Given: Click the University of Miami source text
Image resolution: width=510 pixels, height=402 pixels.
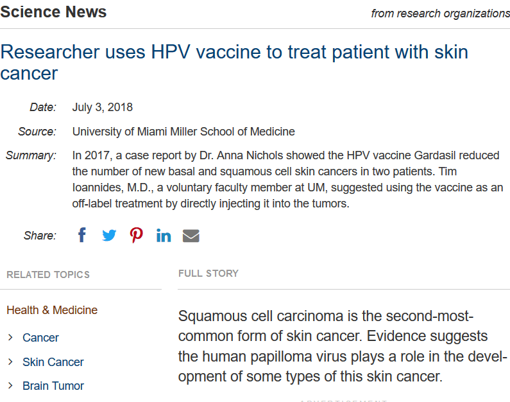Looking at the screenshot, I should [183, 132].
